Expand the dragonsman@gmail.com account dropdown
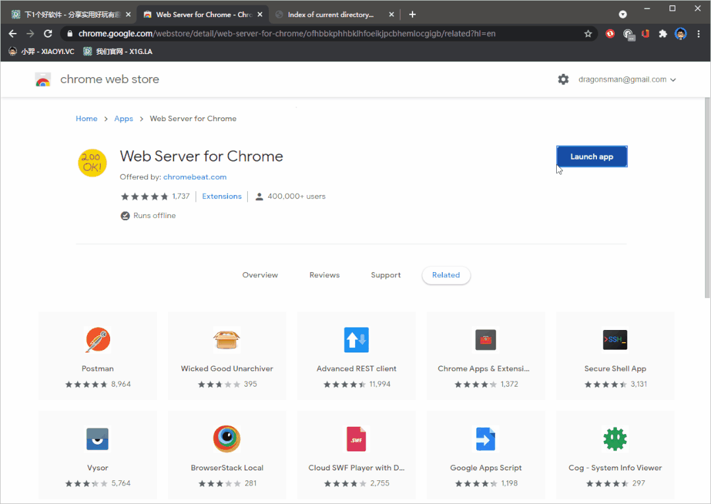Image resolution: width=711 pixels, height=504 pixels. [627, 80]
